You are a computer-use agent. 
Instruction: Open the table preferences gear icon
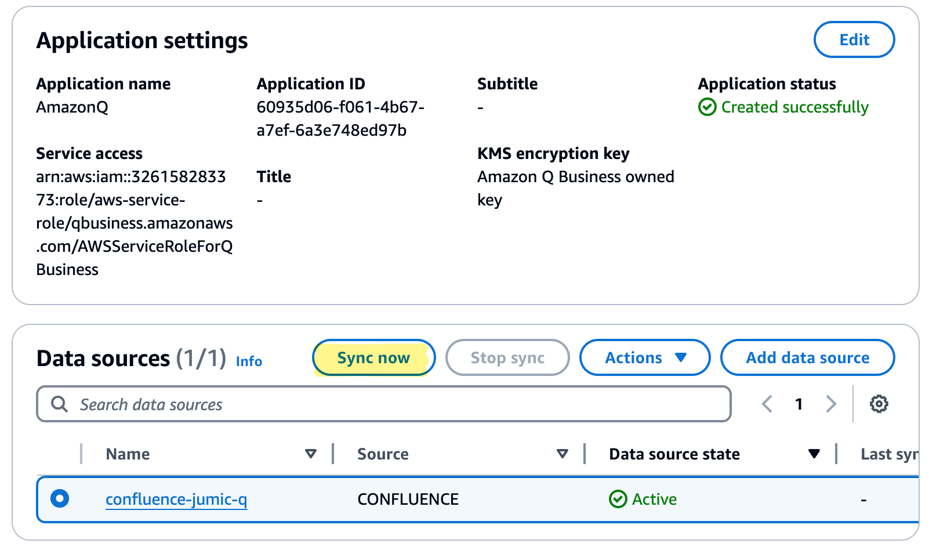click(879, 404)
